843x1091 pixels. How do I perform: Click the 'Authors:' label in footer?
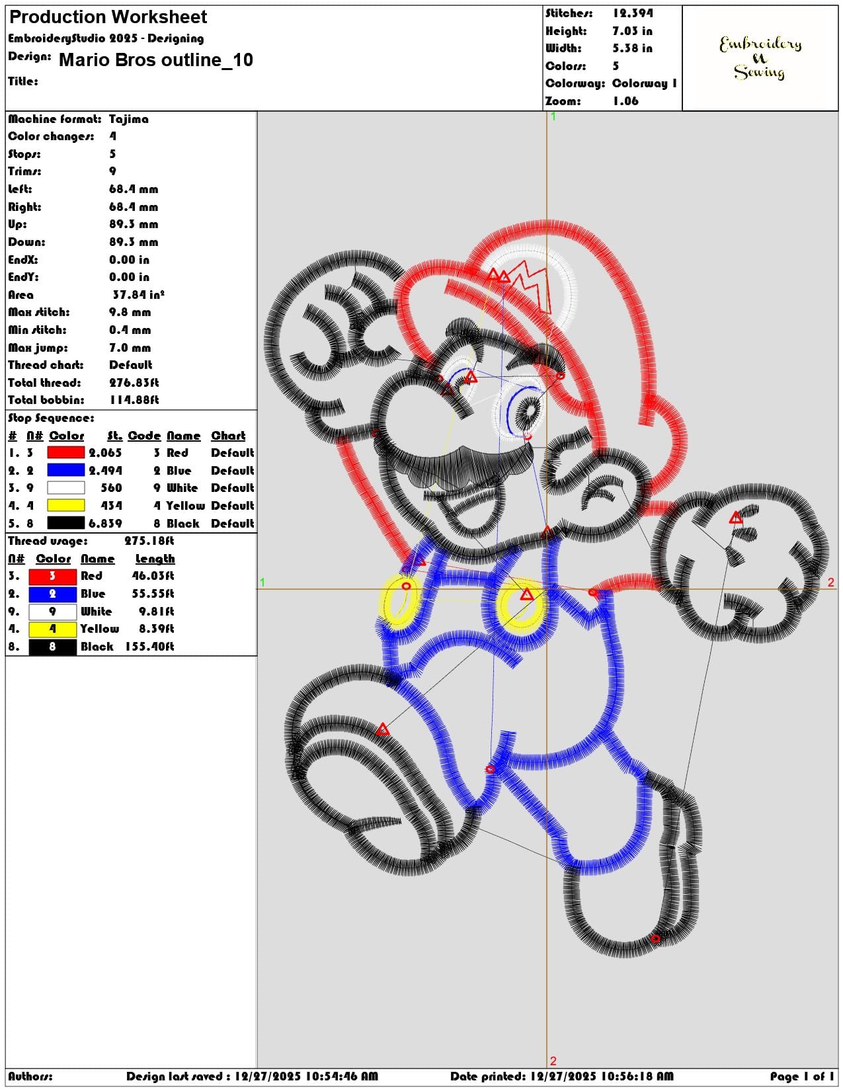30,1076
